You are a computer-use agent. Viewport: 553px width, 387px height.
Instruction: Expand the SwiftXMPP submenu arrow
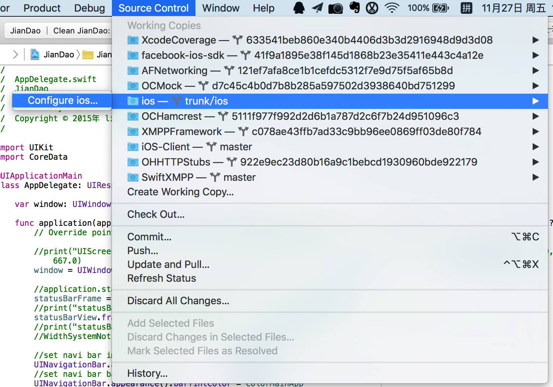pyautogui.click(x=536, y=177)
